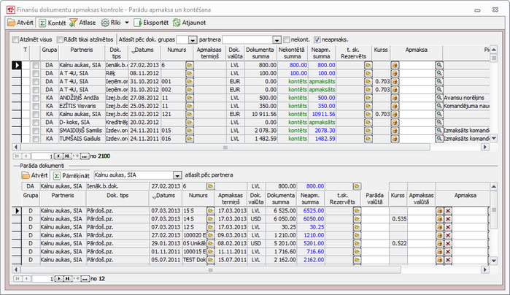Click payment icon in ANDŽIŅŠ Andža row
The height and width of the screenshot is (295, 510).
[x=395, y=98]
